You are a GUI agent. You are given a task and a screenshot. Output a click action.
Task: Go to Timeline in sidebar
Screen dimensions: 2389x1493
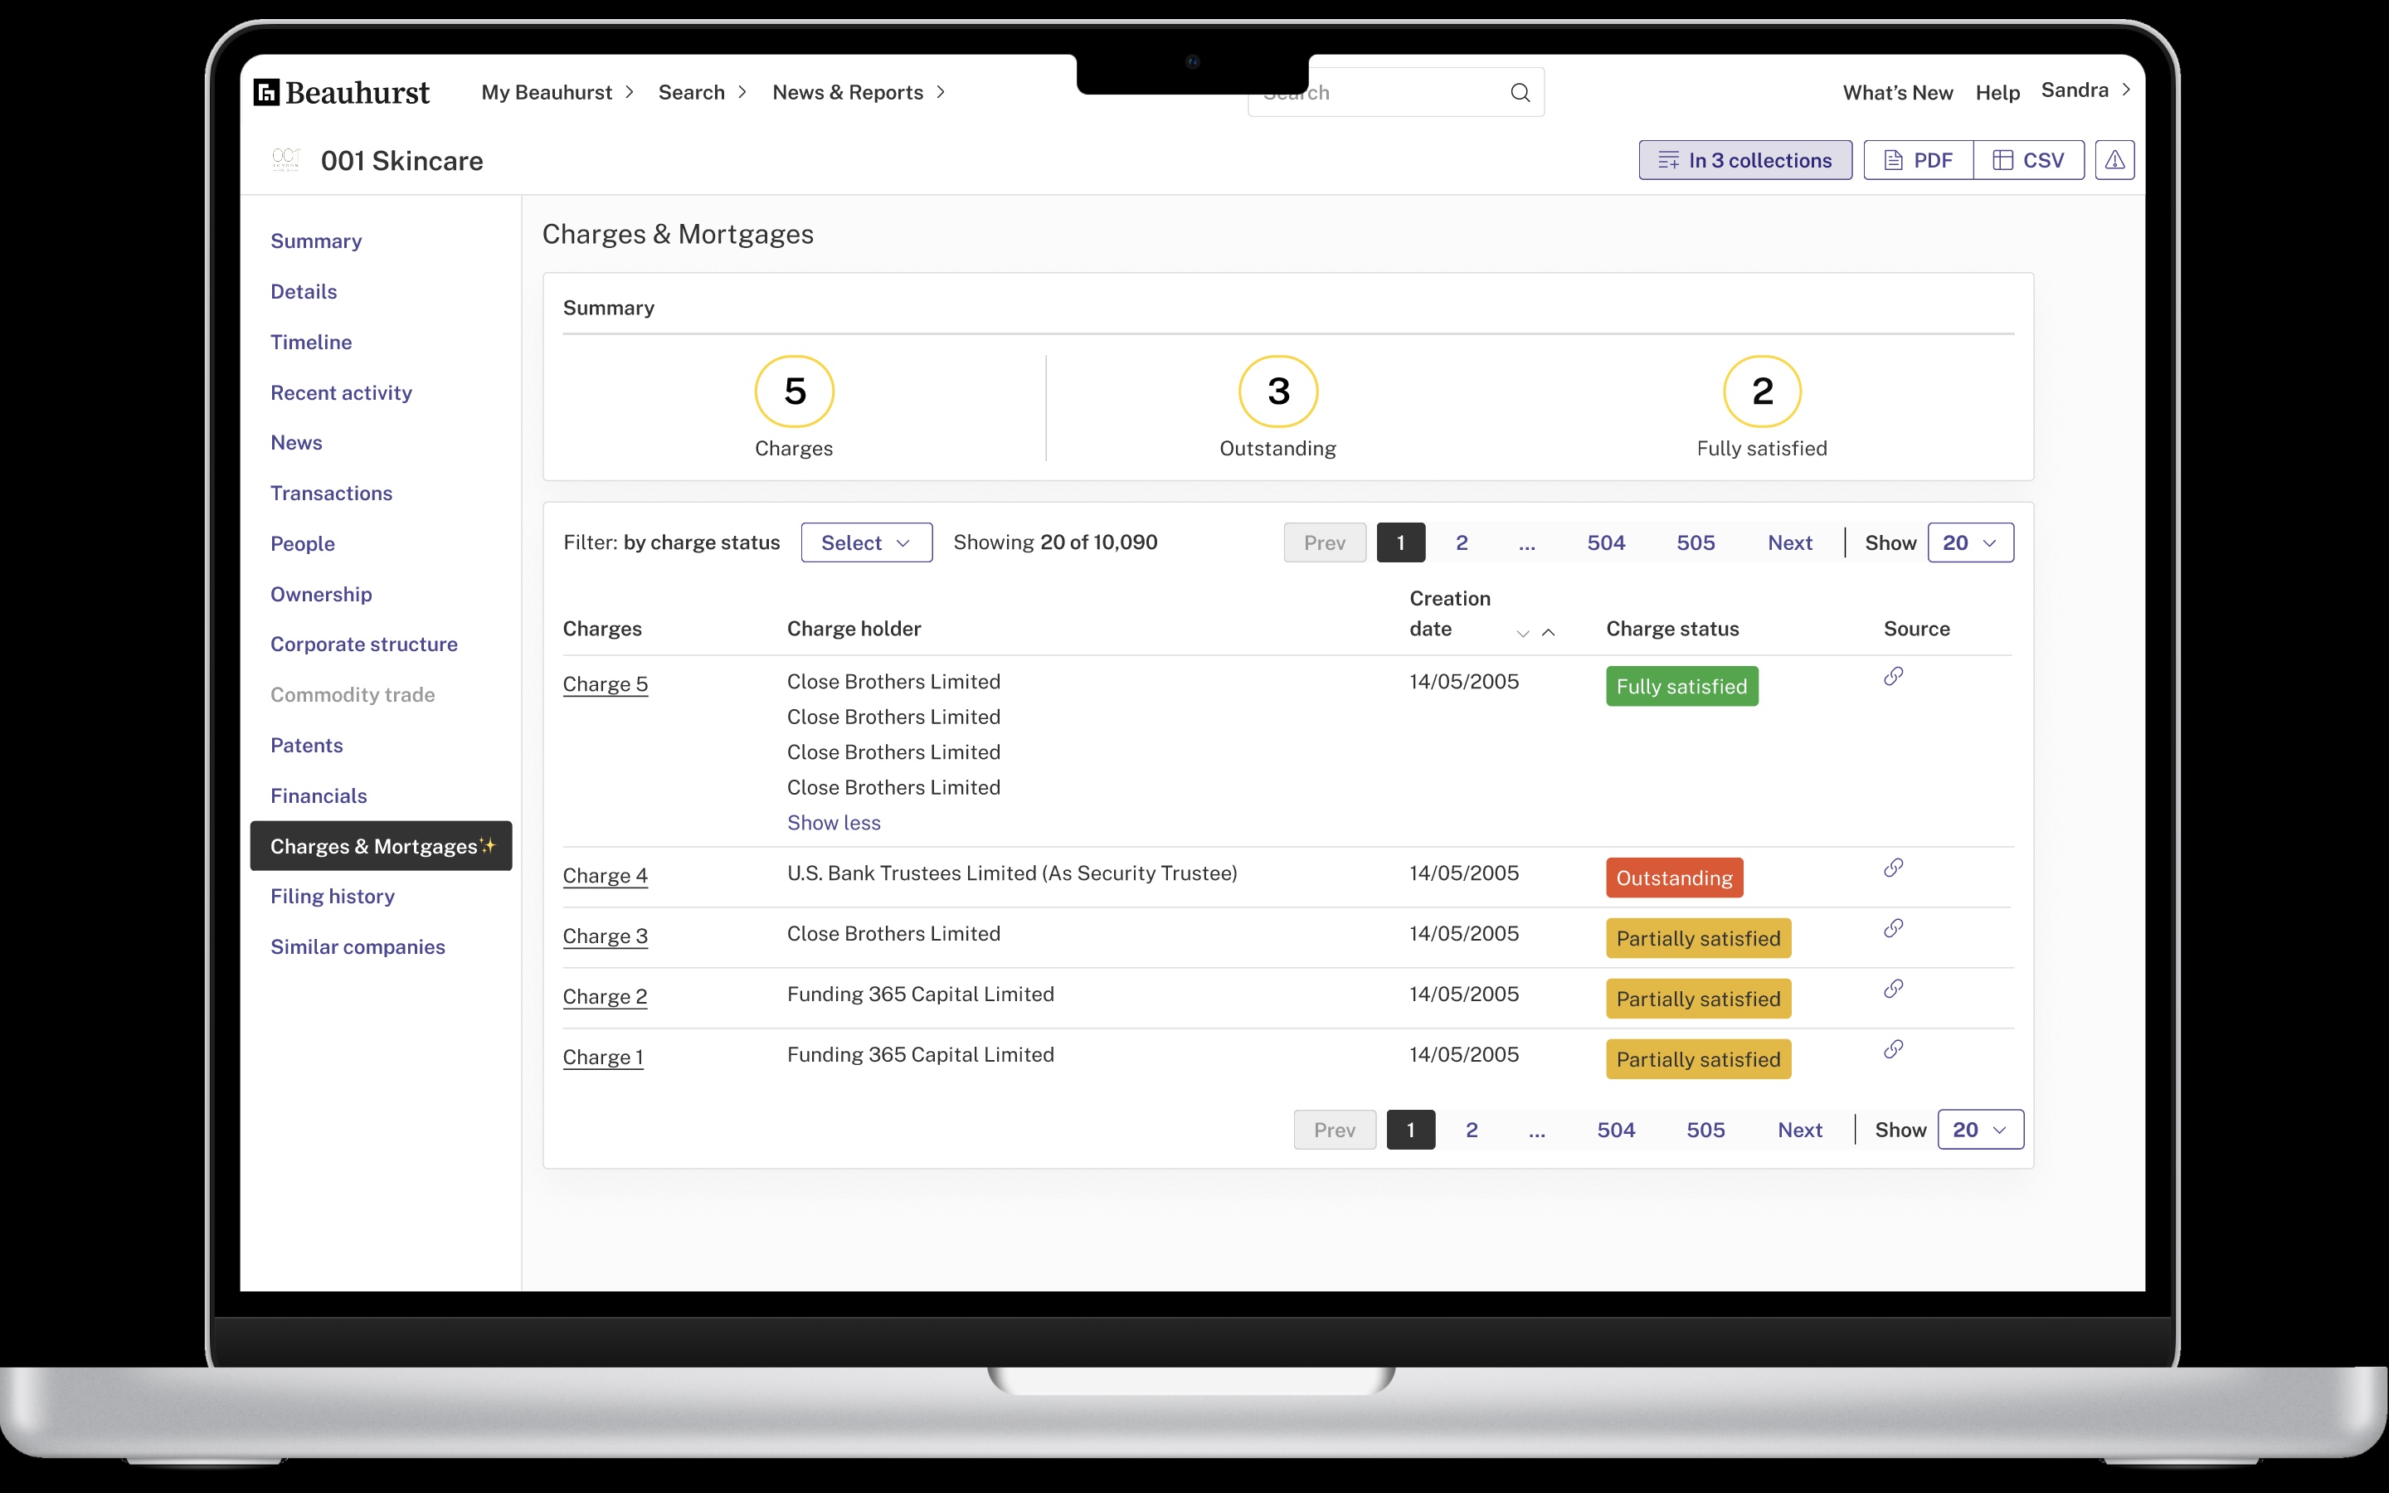(311, 342)
